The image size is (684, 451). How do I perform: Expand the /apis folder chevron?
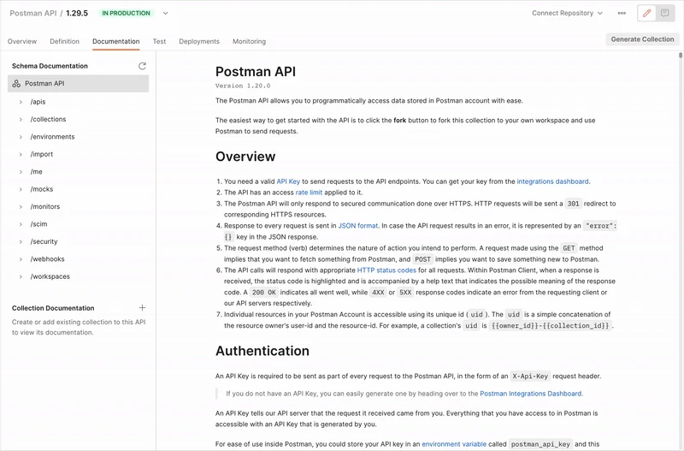(x=21, y=102)
